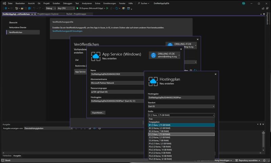Switch to the NuGet - Projektmappe tab
Image resolution: width=271 pixels, height=163 pixels.
coord(76,14)
